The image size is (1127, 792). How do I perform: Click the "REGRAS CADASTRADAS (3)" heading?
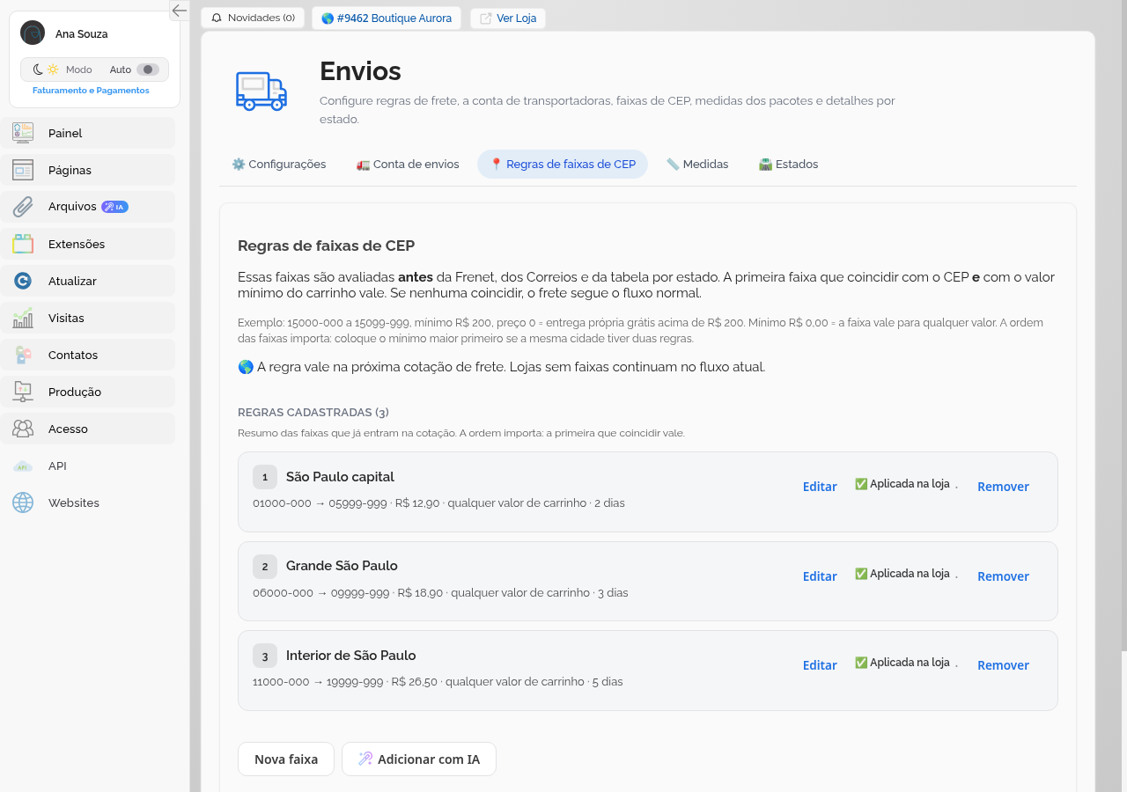point(313,413)
